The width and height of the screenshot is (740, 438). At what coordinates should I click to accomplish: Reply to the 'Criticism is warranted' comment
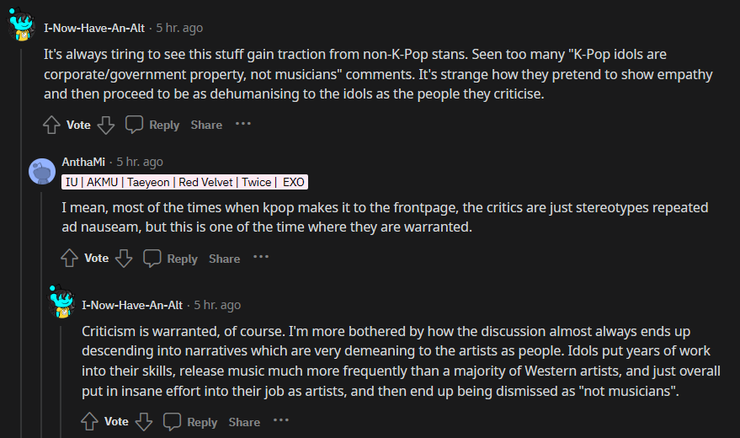click(x=190, y=422)
